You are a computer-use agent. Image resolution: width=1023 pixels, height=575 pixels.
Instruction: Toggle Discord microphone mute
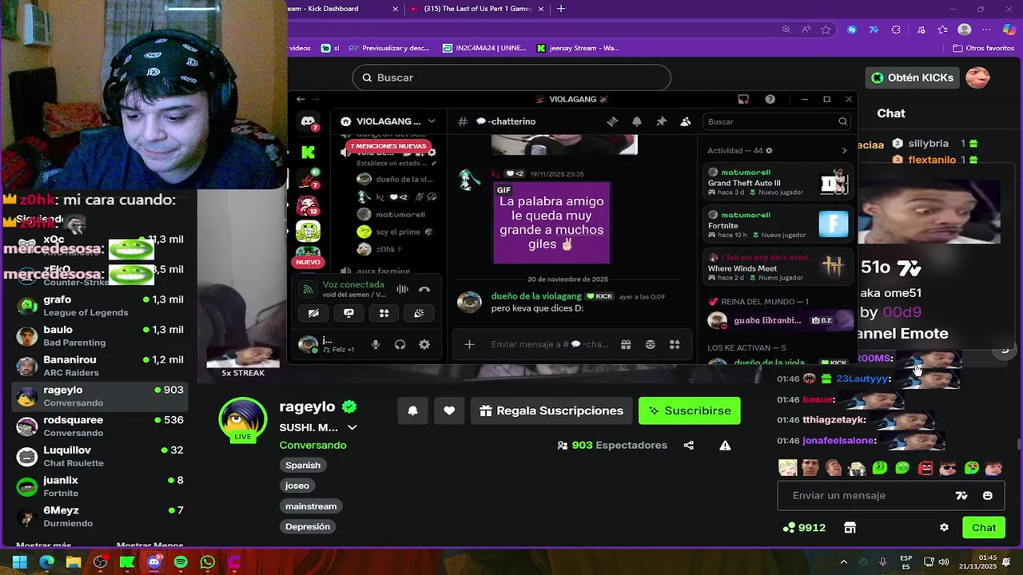click(x=375, y=344)
